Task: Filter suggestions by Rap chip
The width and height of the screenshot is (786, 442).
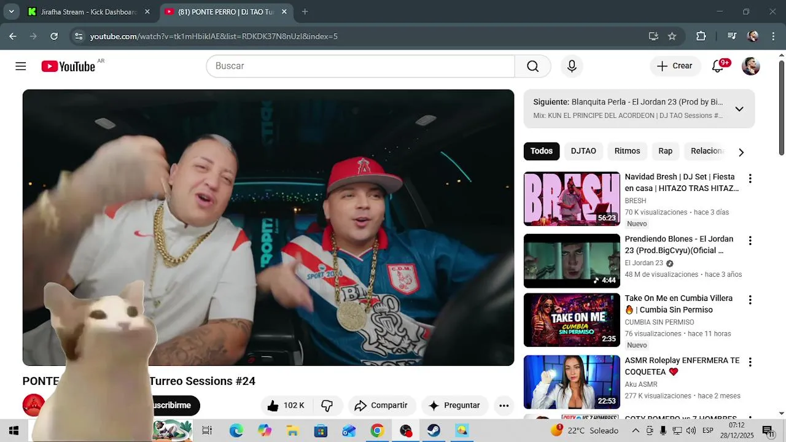Action: point(665,151)
